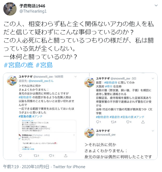Open the tweet timestamp 午前7:19 2020年10月9日

(x=26, y=167)
